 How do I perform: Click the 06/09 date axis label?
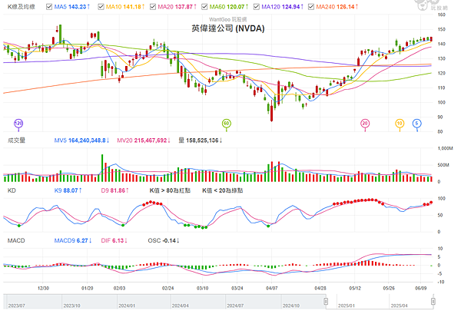click(421, 289)
